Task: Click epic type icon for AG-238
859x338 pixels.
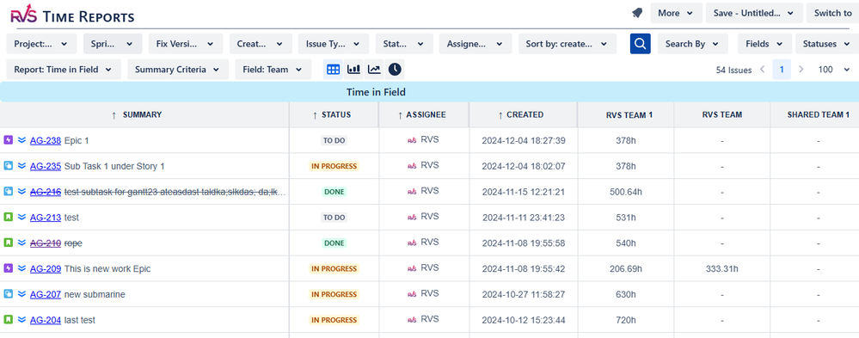Action: [9, 140]
